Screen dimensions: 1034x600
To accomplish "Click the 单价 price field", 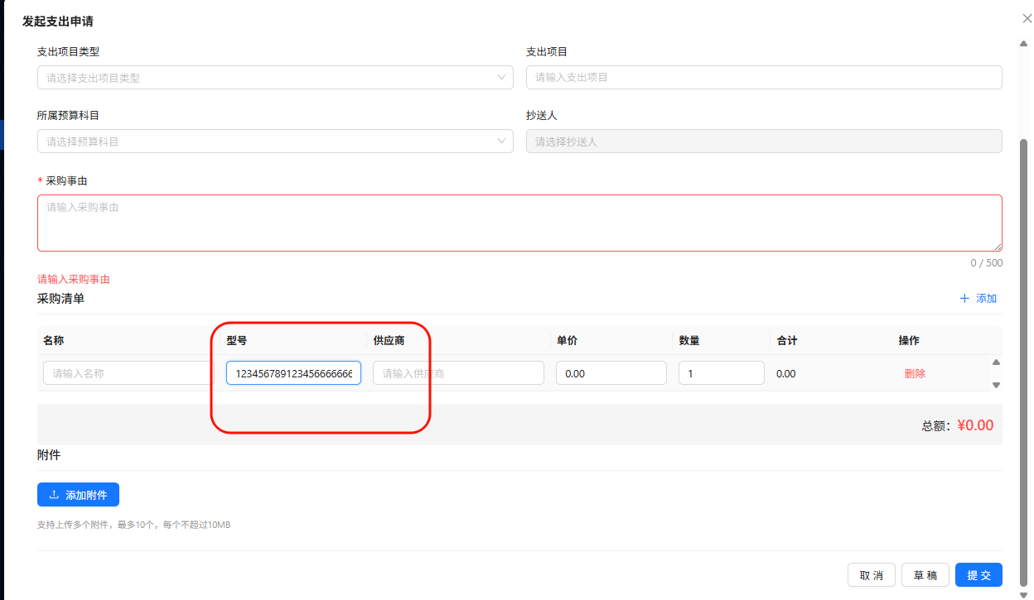I will pos(611,373).
